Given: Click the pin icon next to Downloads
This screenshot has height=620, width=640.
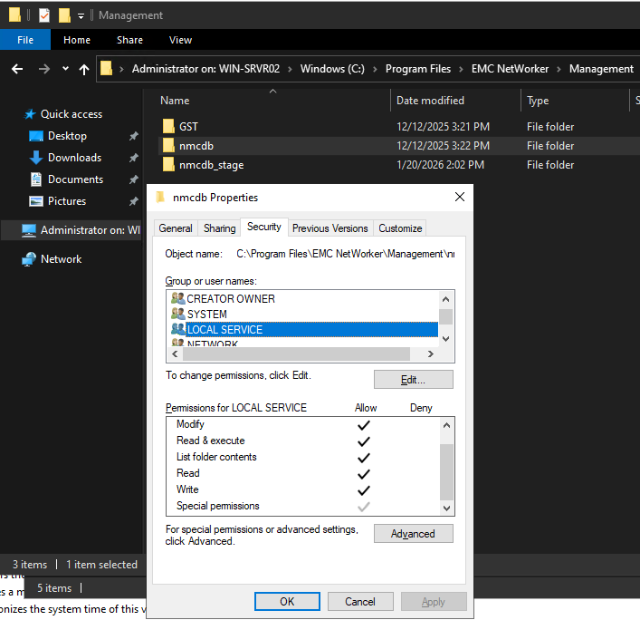Looking at the screenshot, I should pyautogui.click(x=133, y=158).
